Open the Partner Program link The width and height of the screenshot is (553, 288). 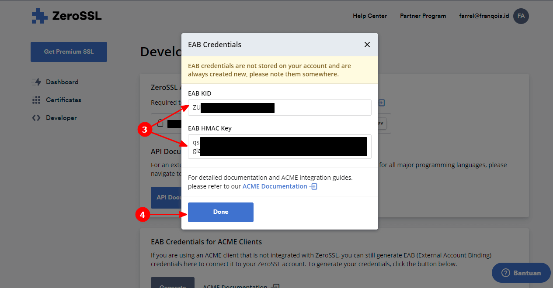tap(423, 16)
